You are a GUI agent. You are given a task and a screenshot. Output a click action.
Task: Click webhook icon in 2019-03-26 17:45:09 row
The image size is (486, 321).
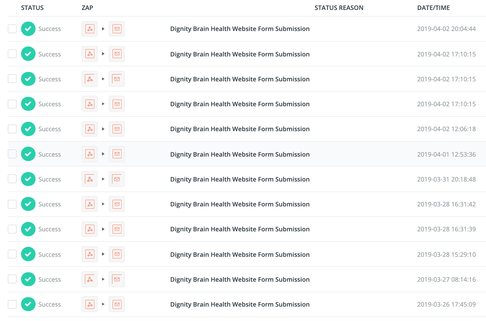pyautogui.click(x=90, y=304)
